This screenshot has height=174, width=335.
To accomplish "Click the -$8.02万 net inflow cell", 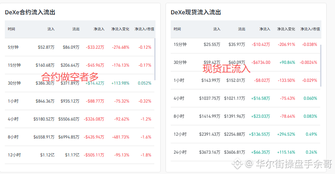I will [262, 80].
